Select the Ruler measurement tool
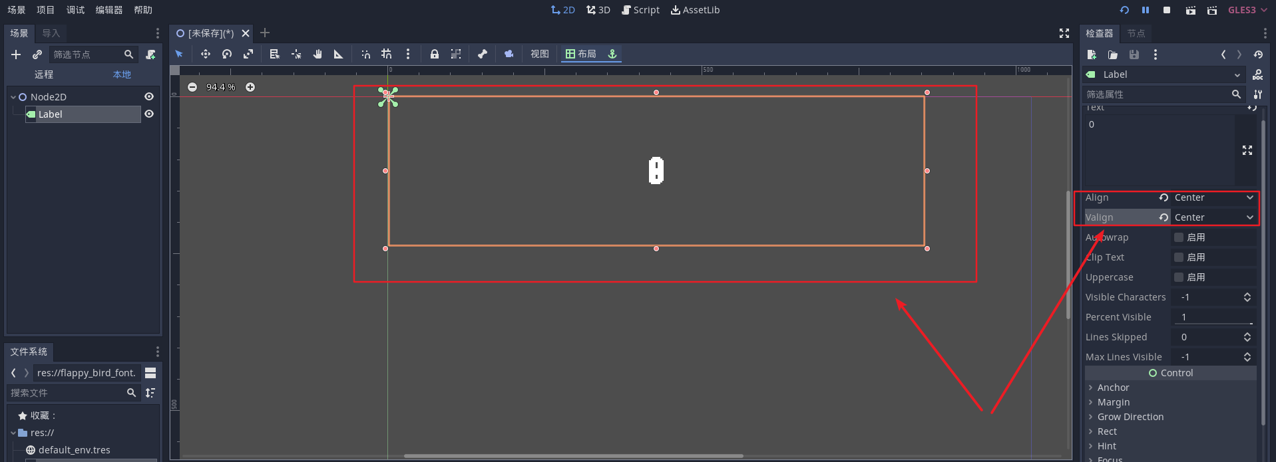 pos(338,54)
